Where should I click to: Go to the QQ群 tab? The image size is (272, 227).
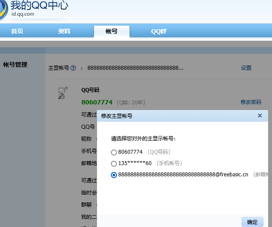pos(159,31)
